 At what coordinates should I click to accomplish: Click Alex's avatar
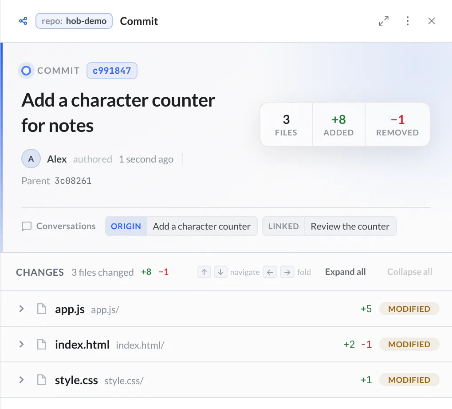tap(31, 159)
